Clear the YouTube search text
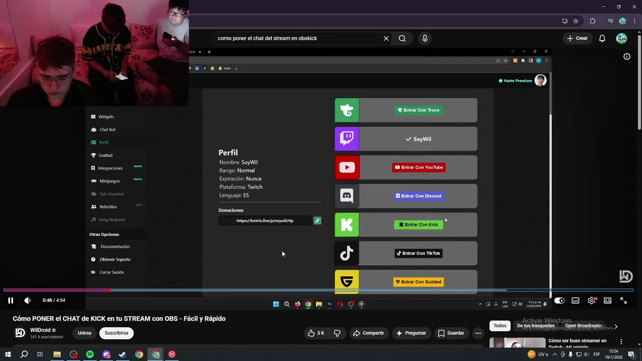 click(386, 38)
